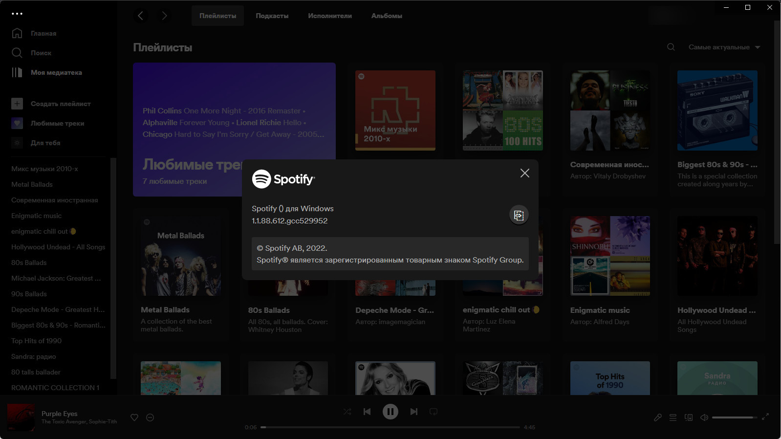Mute the volume speaker icon
This screenshot has height=439, width=781.
pyautogui.click(x=704, y=417)
